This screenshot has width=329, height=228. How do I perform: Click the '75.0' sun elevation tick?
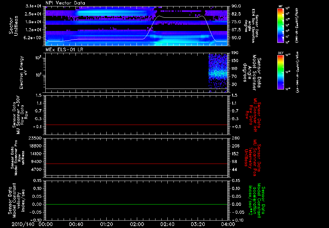point(236,22)
